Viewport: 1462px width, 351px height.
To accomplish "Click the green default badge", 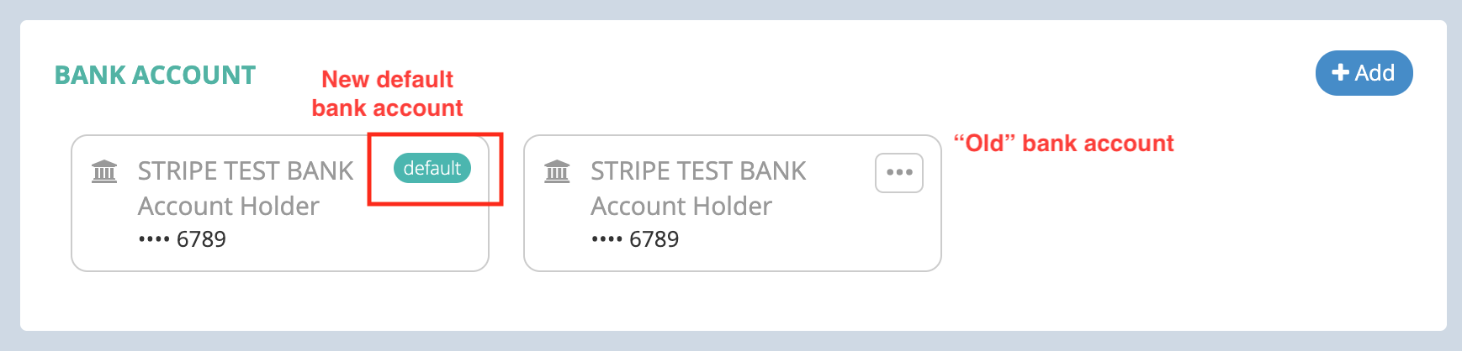I will (432, 168).
